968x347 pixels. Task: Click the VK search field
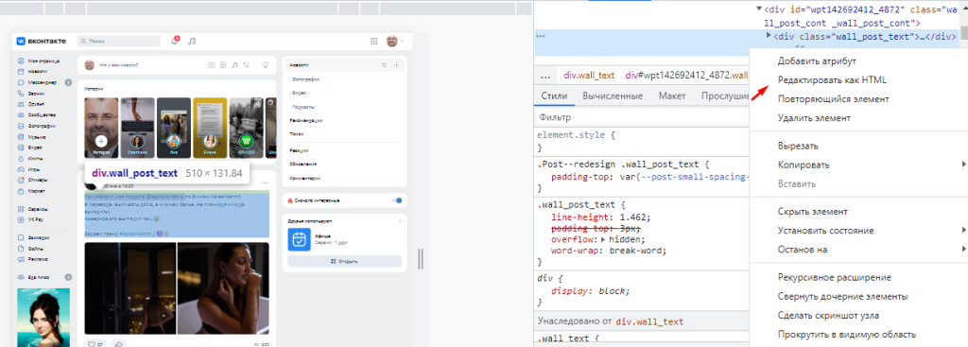(118, 42)
